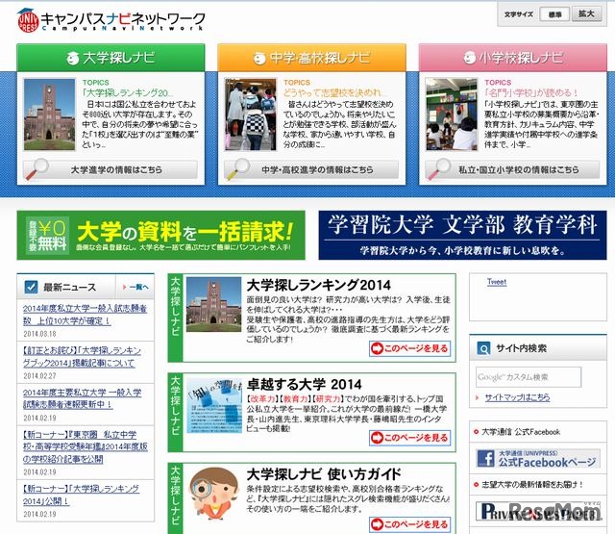The image size is (615, 534).
Task: Open 大学探しナビ 使い方ガイド article title
Action: (x=324, y=474)
